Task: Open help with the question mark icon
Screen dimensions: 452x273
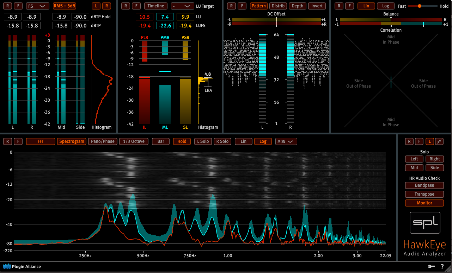Action: click(442, 267)
